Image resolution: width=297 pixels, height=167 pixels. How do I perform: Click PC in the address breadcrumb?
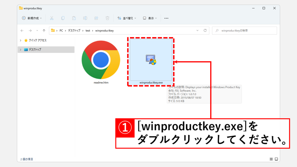click(61, 30)
